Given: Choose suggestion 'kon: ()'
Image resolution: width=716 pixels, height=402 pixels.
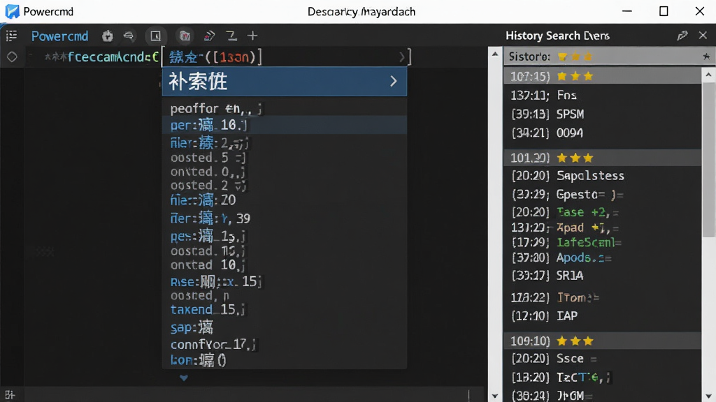Looking at the screenshot, I should (x=285, y=360).
